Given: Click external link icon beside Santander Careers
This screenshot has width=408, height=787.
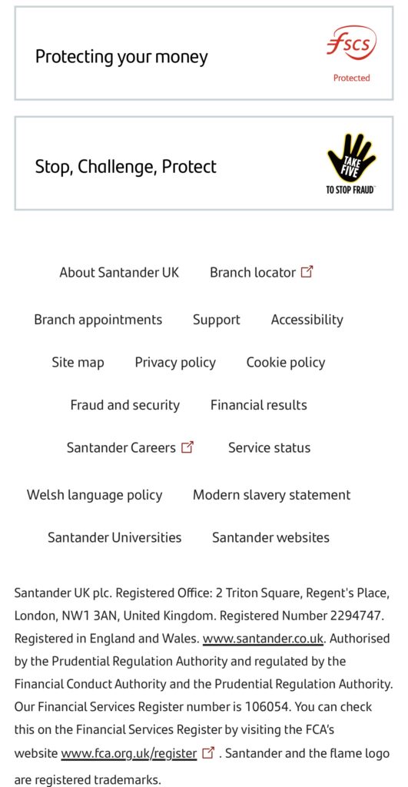Looking at the screenshot, I should pyautogui.click(x=187, y=447).
